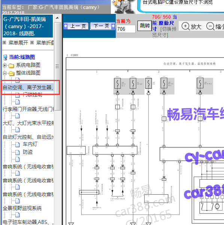Open 大灯、大灯光束水平控制 entry
The width and height of the screenshot is (224, 225).
click(x=28, y=123)
